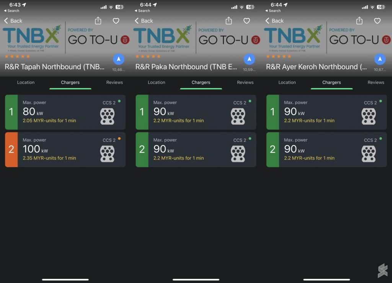
Task: Switch to the Reviews tab for R&R Ayer Keroh
Action: tap(376, 82)
